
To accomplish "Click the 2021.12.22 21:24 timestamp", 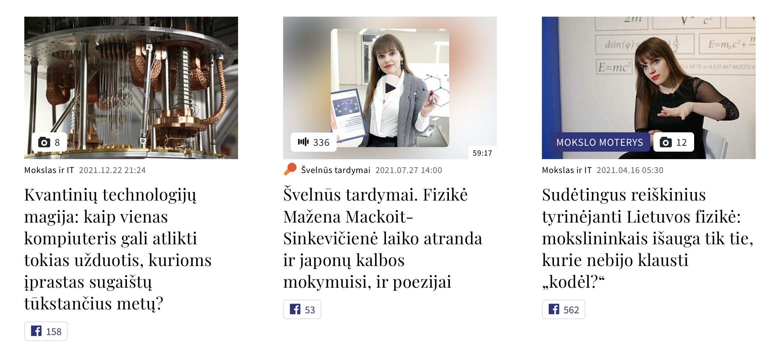I will pos(112,170).
